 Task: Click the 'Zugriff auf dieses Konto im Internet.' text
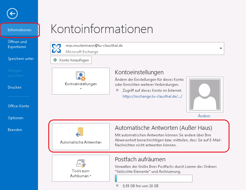152,90
